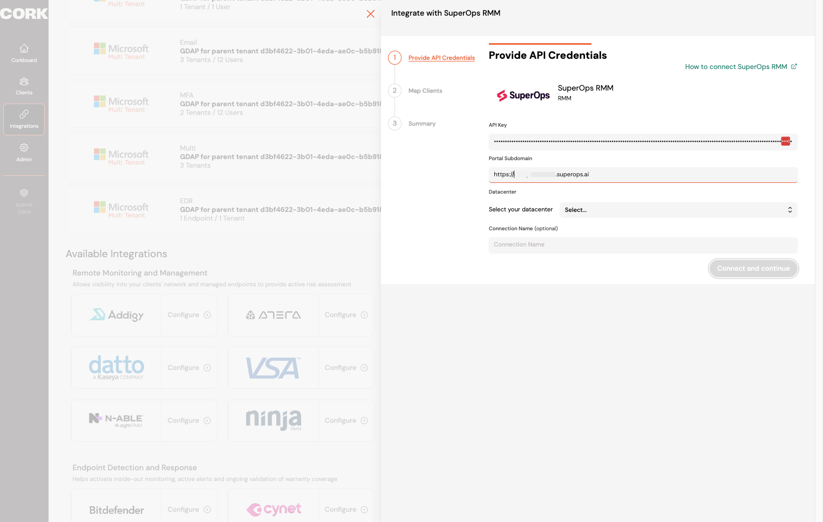The height and width of the screenshot is (522, 823).
Task: Select step 2 Map Clients
Action: point(425,91)
